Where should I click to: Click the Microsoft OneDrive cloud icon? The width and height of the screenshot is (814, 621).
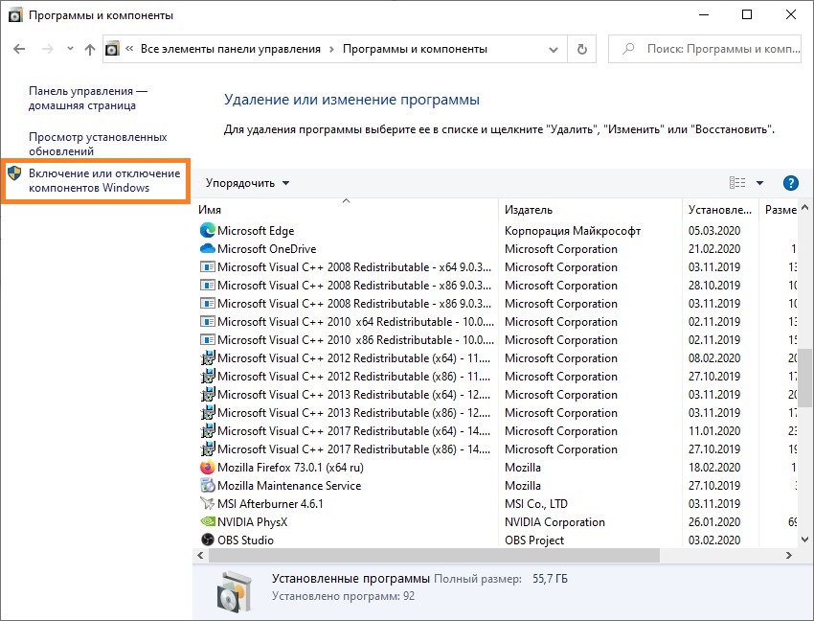tap(208, 249)
